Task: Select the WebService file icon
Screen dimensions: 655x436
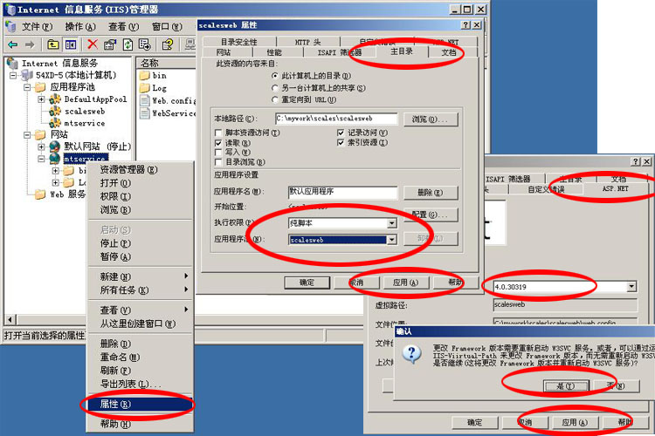Action: point(144,113)
